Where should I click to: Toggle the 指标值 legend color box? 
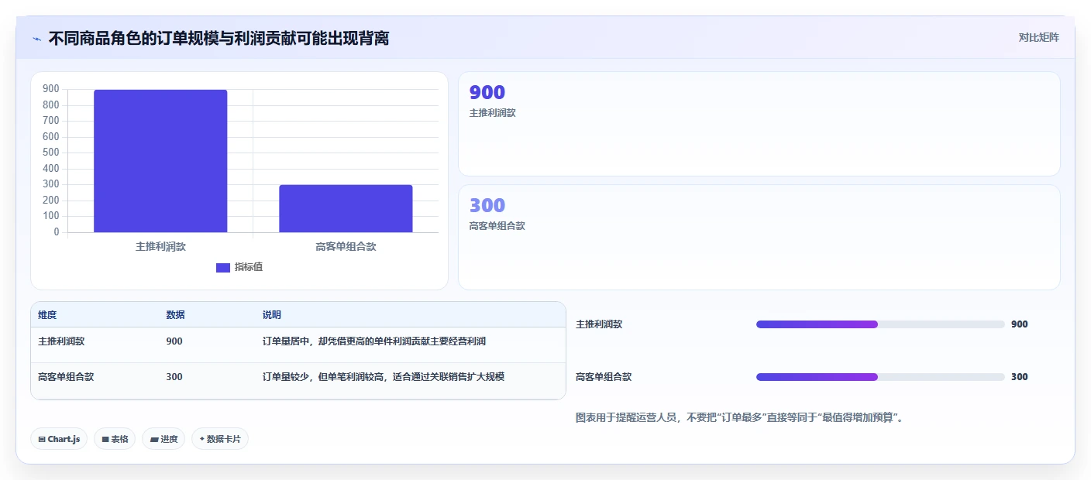[223, 267]
